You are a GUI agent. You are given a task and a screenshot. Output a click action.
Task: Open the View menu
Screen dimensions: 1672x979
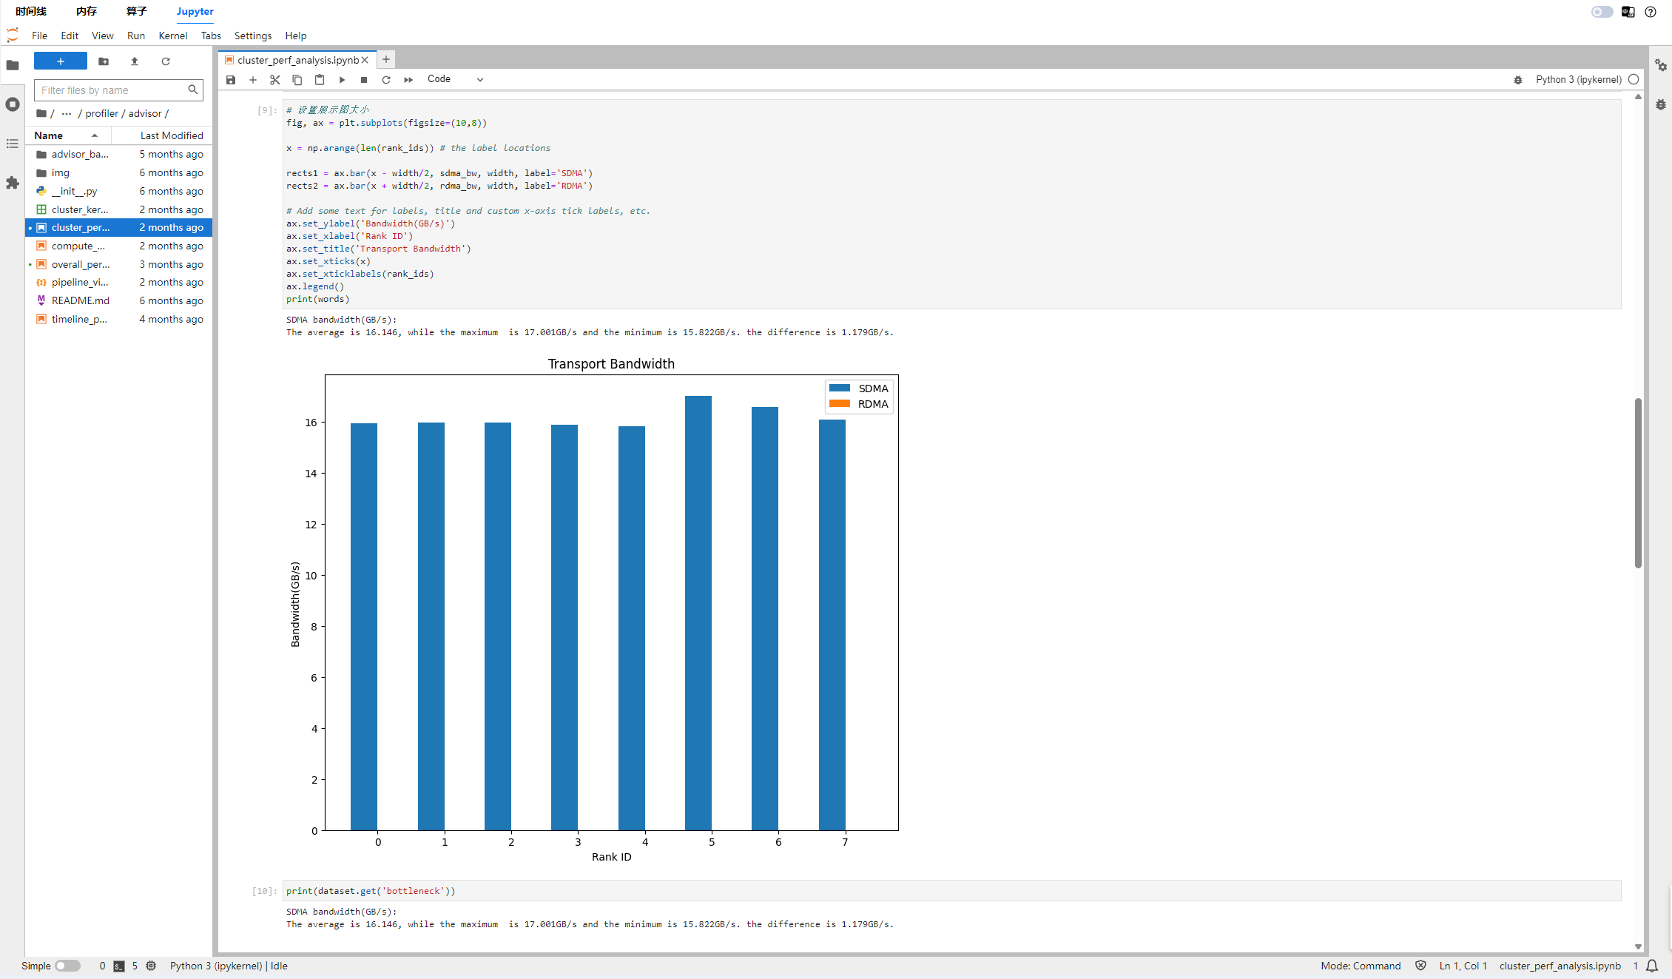(x=102, y=36)
